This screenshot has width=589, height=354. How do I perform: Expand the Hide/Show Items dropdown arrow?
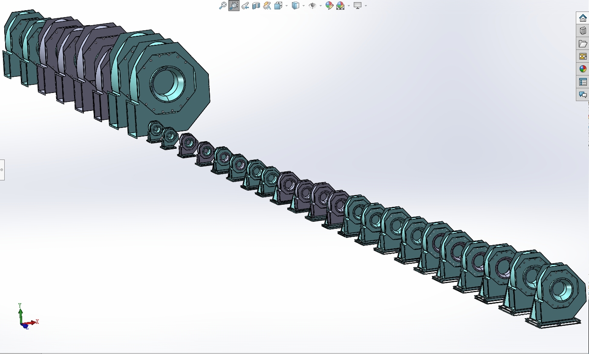[320, 6]
